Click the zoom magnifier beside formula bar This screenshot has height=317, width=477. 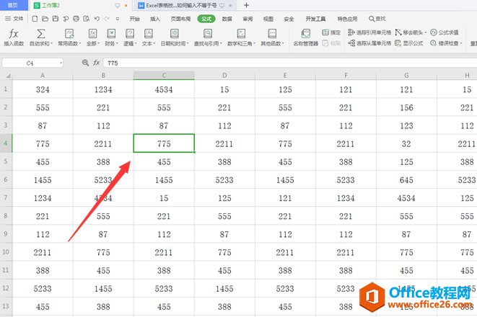point(85,63)
